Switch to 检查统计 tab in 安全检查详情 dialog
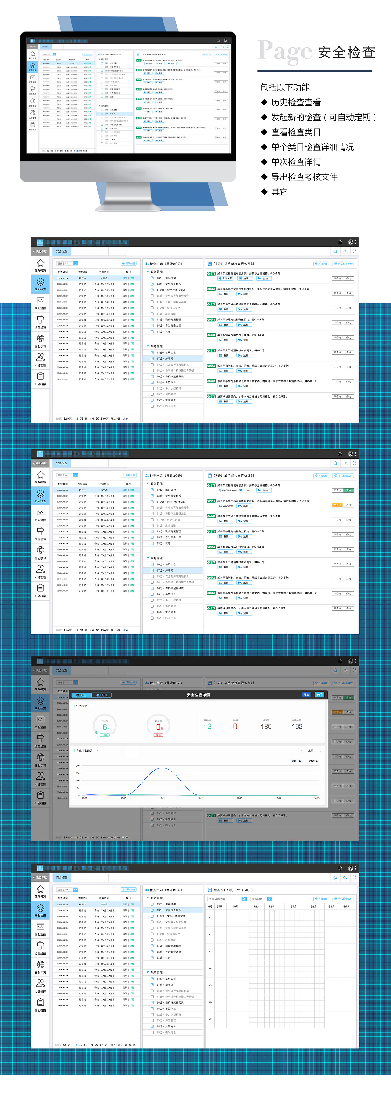This screenshot has height=1110, width=391. [x=82, y=695]
